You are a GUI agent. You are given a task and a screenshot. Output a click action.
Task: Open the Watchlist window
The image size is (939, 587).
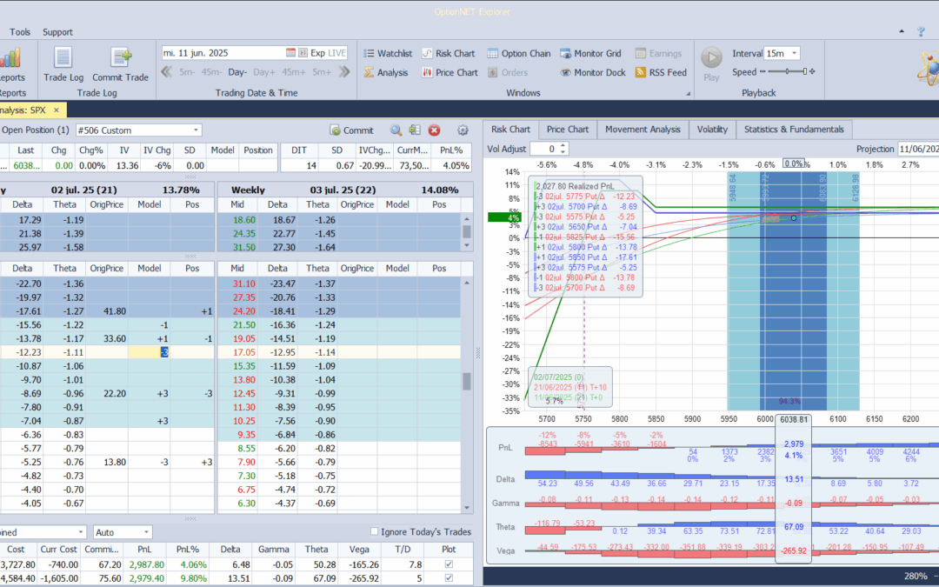[x=388, y=53]
